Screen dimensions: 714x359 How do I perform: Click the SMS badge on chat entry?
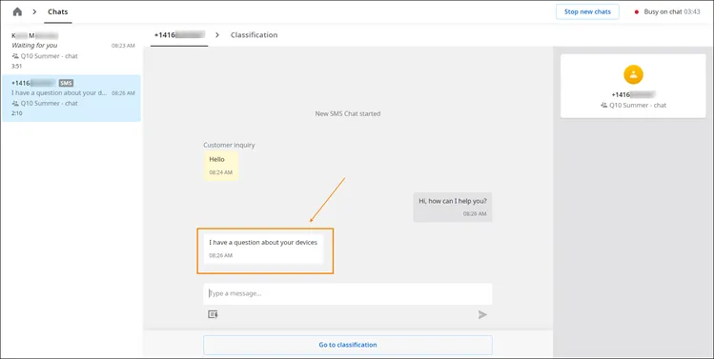tap(66, 83)
